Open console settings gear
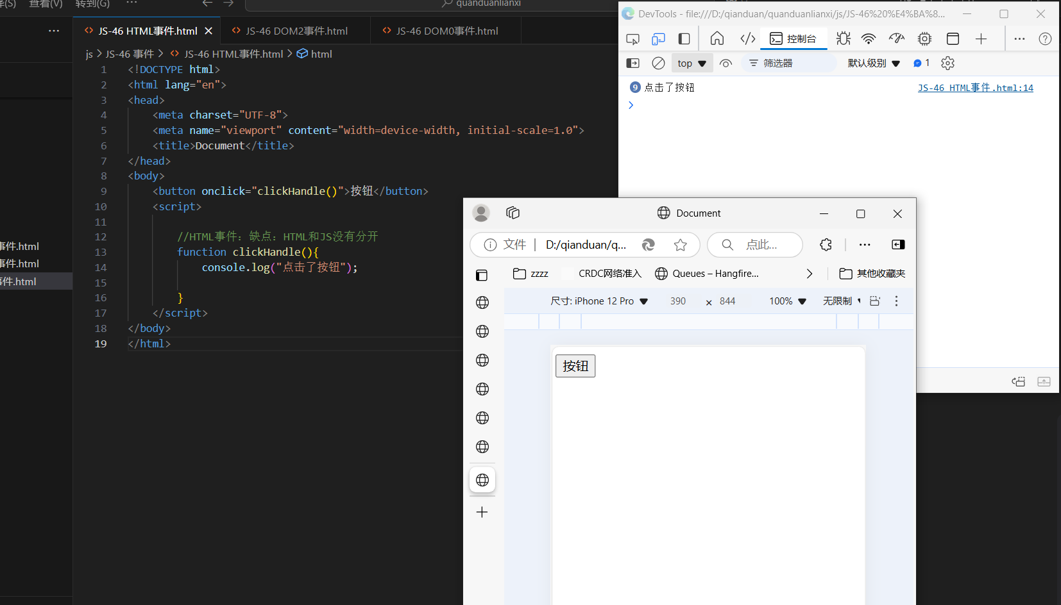Screen dimensions: 1061x605 [x=948, y=63]
